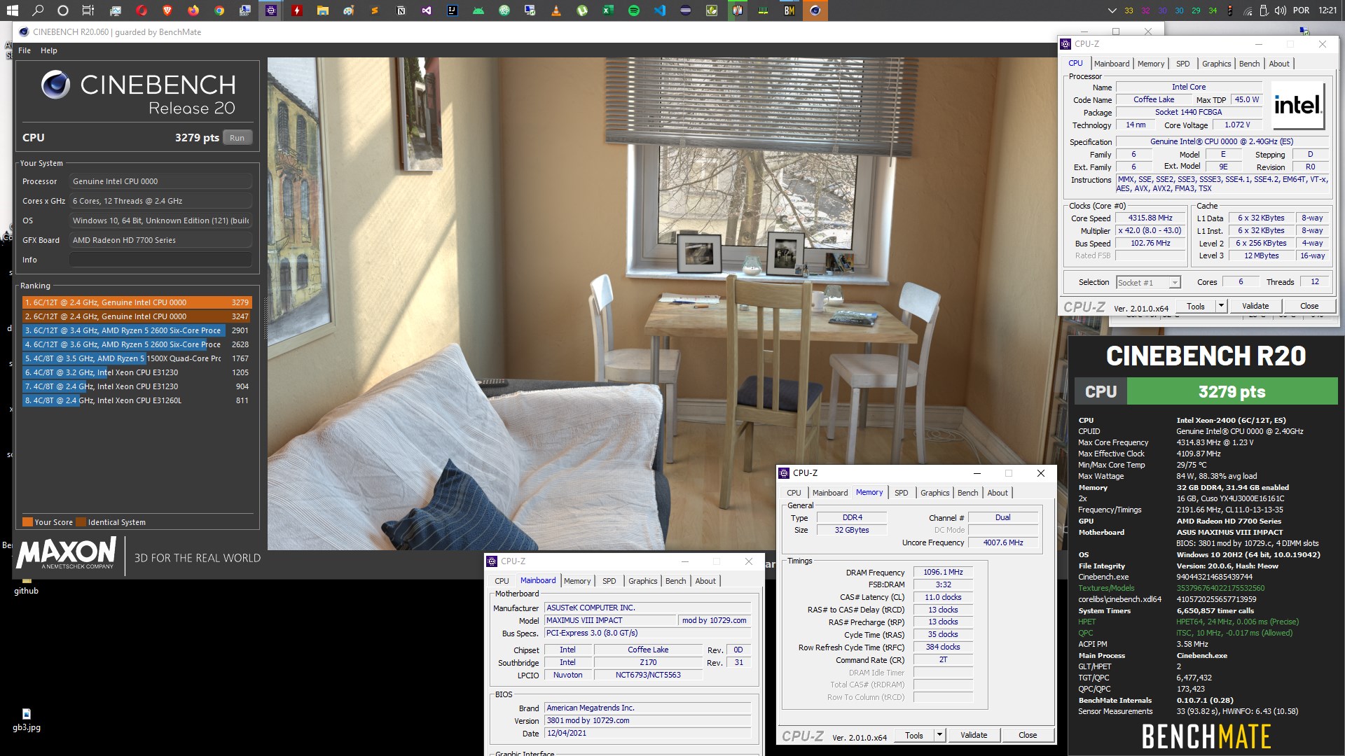Screen dimensions: 1345x756
Task: Open File Explorer from taskbar
Action: click(322, 10)
